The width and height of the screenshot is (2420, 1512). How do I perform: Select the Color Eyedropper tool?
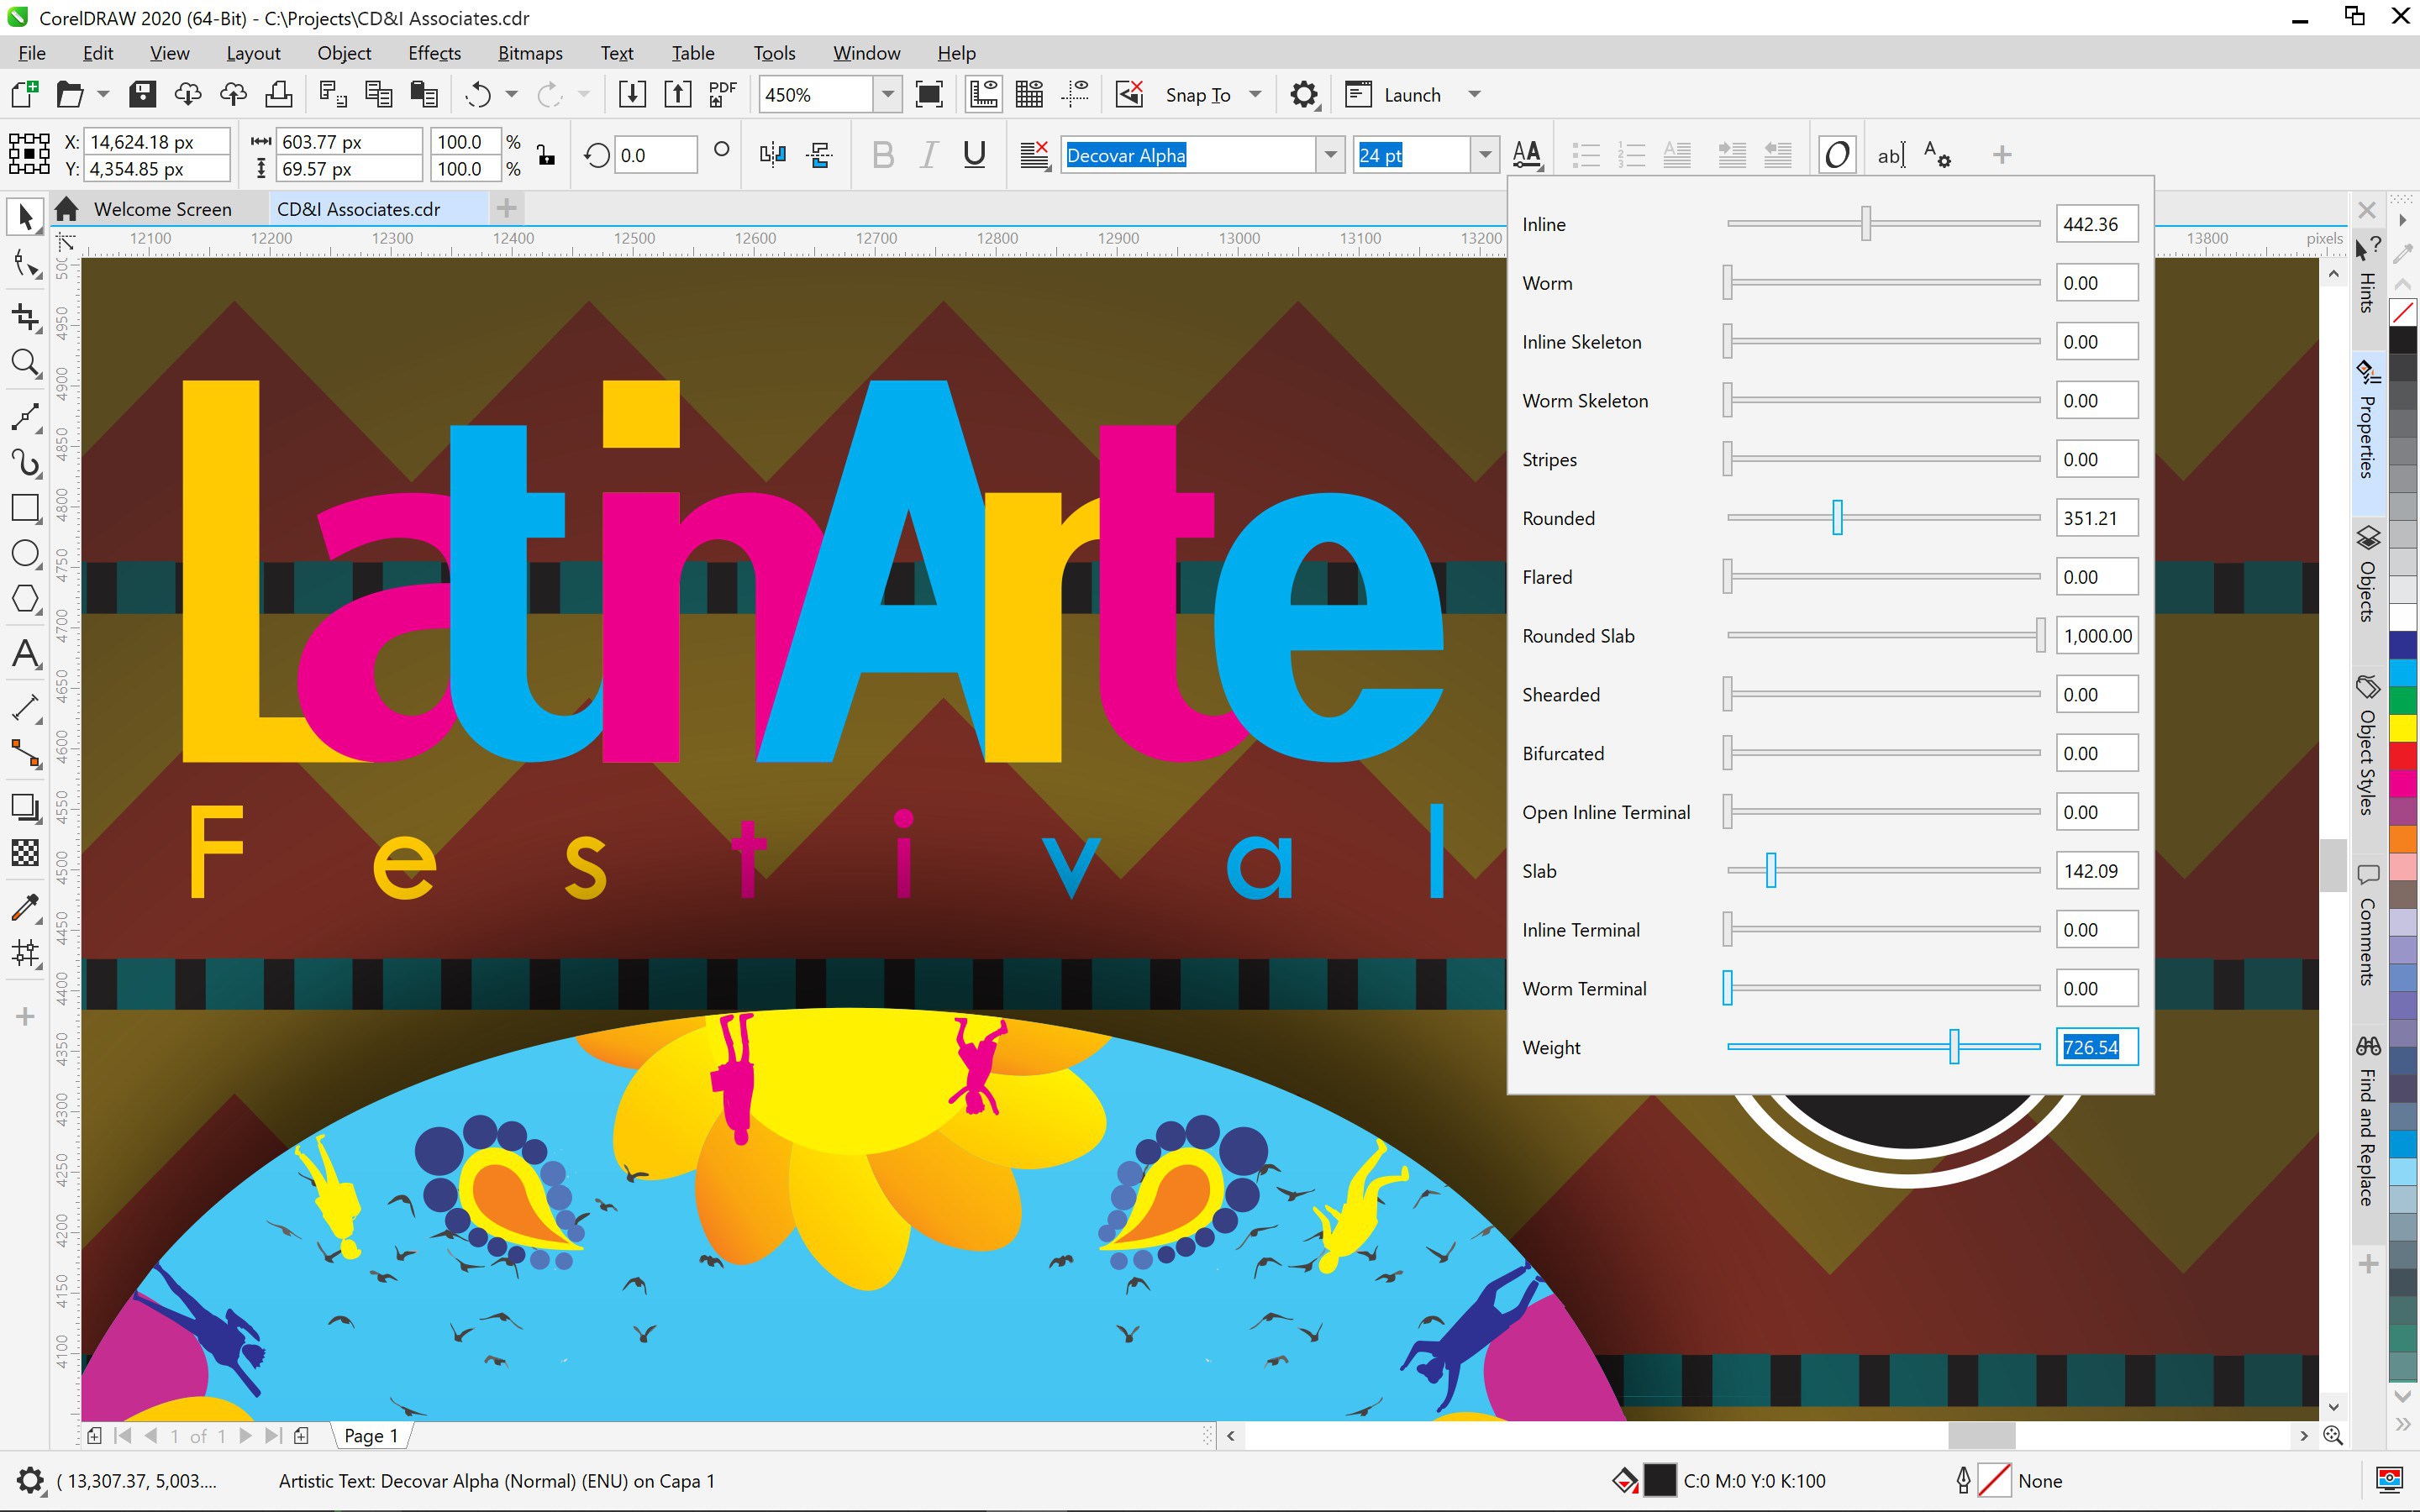point(25,906)
